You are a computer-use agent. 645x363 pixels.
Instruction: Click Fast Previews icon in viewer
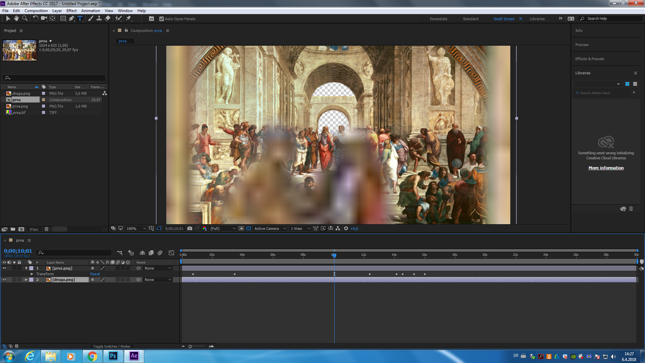[323, 229]
